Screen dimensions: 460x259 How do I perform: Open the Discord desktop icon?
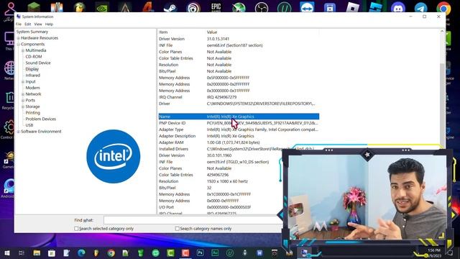(x=397, y=7)
